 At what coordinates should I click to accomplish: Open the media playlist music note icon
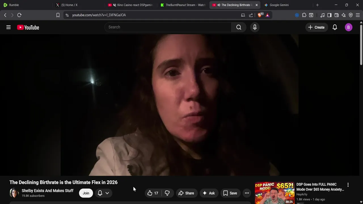tap(322, 15)
